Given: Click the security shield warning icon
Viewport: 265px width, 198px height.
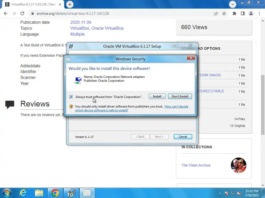Looking at the screenshot, I should point(71,106).
